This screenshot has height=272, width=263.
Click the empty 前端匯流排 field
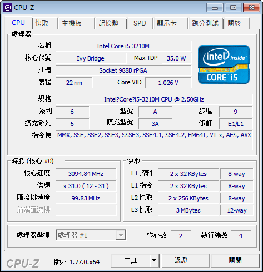86,210
